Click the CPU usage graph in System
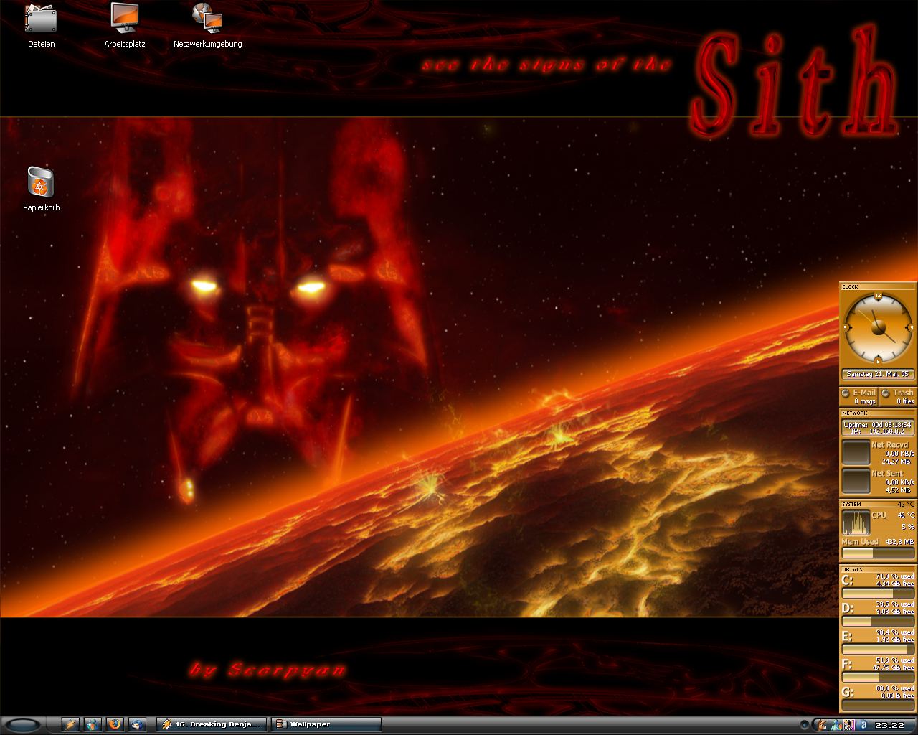This screenshot has width=918, height=735. tap(856, 522)
